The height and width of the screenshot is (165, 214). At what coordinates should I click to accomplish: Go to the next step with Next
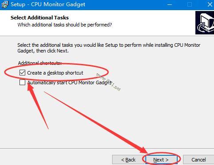click(161, 160)
